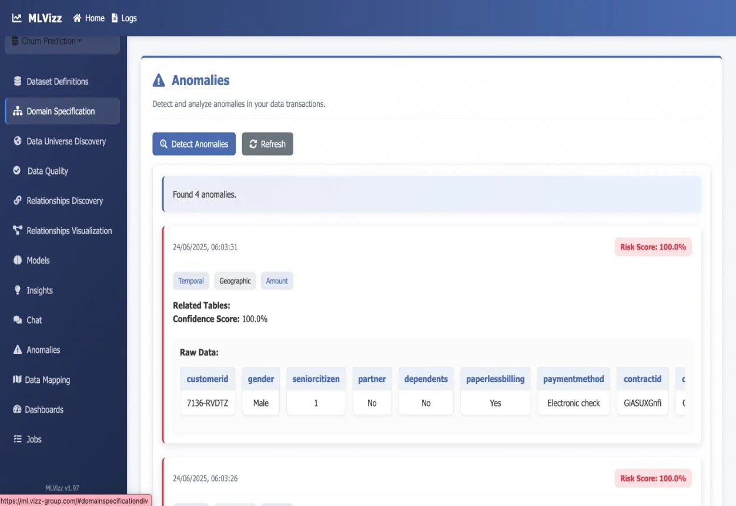Click the database icon beside Churn Prediction
The image size is (736, 506).
[x=15, y=41]
